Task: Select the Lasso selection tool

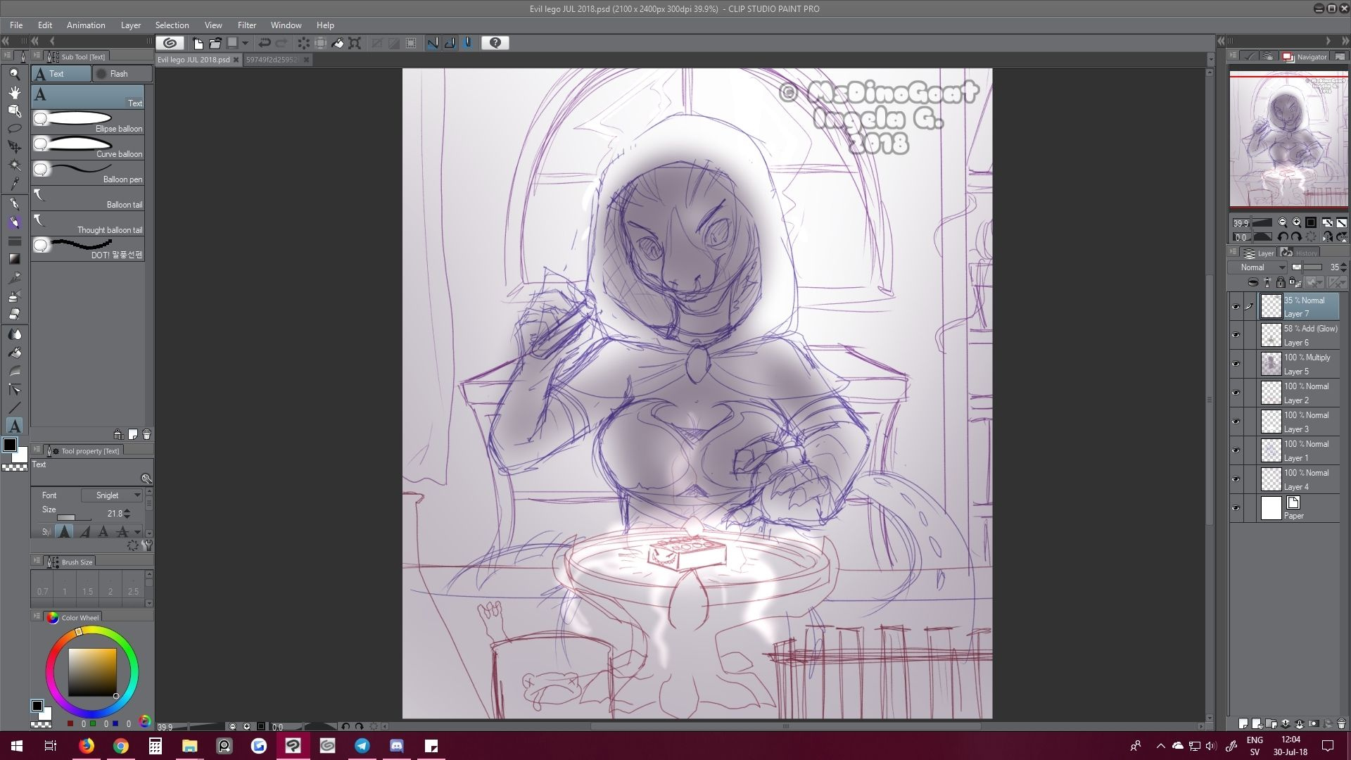Action: click(14, 129)
